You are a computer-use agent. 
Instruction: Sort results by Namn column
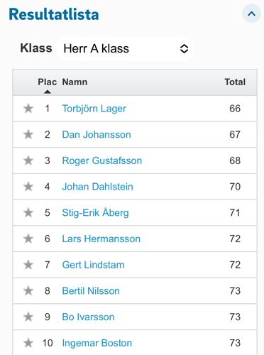(75, 82)
